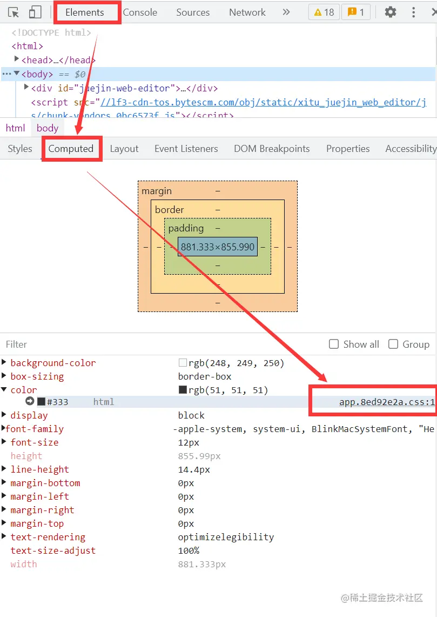This screenshot has width=437, height=617.
Task: Open the DOM Breakpoints pane tab
Action: click(272, 148)
